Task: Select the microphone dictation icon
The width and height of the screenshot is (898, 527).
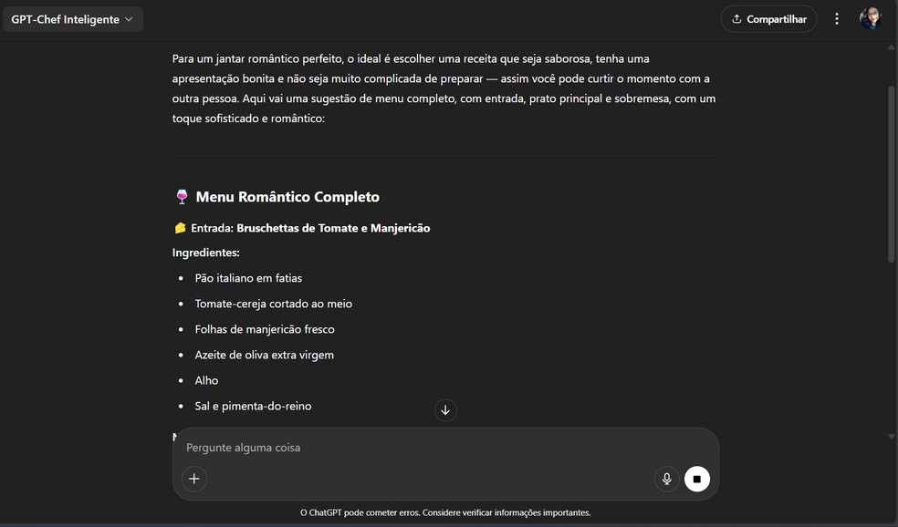Action: (x=665, y=478)
